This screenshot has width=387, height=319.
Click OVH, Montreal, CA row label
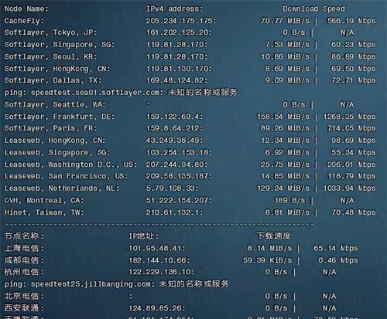(44, 200)
